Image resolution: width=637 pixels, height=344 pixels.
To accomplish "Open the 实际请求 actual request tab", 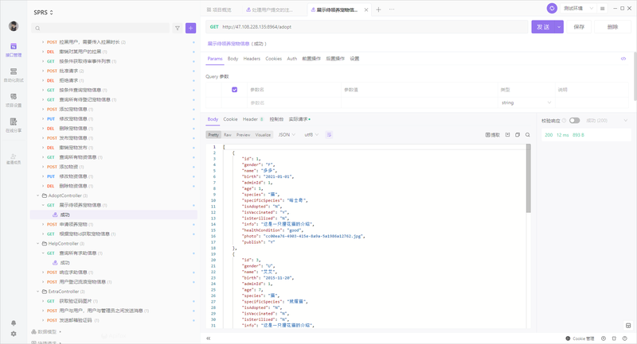I will click(x=299, y=119).
